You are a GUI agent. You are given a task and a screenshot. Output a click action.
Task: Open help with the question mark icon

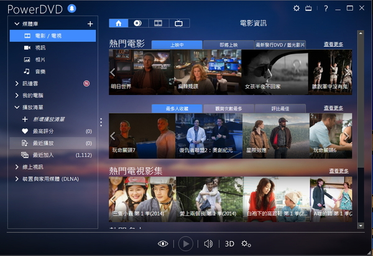point(326,9)
